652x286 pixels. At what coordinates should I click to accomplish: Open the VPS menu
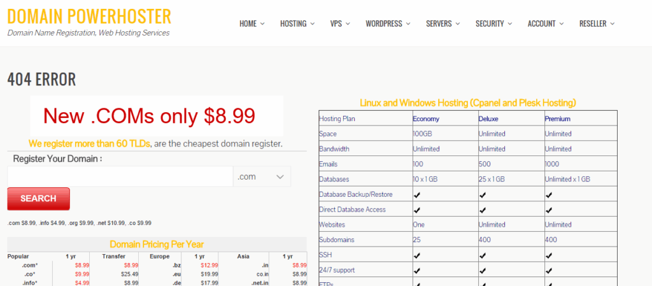click(x=340, y=24)
